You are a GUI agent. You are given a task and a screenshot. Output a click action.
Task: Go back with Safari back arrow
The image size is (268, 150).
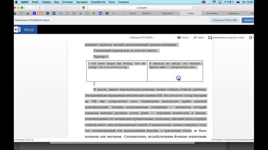[28, 7]
